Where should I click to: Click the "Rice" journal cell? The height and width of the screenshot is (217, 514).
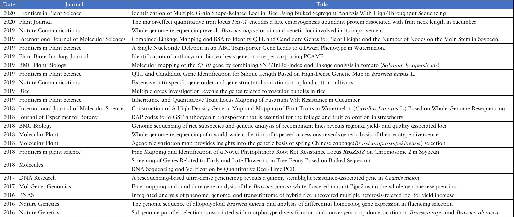25,91
